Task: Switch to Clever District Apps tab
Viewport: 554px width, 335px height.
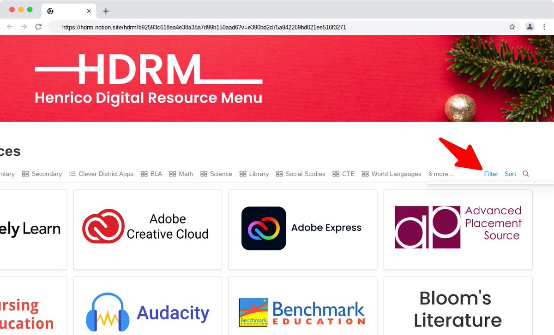Action: pyautogui.click(x=101, y=174)
